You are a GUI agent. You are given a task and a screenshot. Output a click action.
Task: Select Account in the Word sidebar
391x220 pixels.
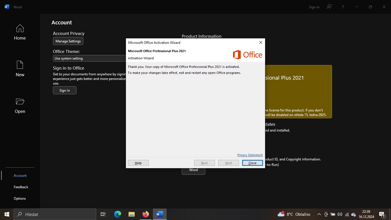(x=20, y=175)
